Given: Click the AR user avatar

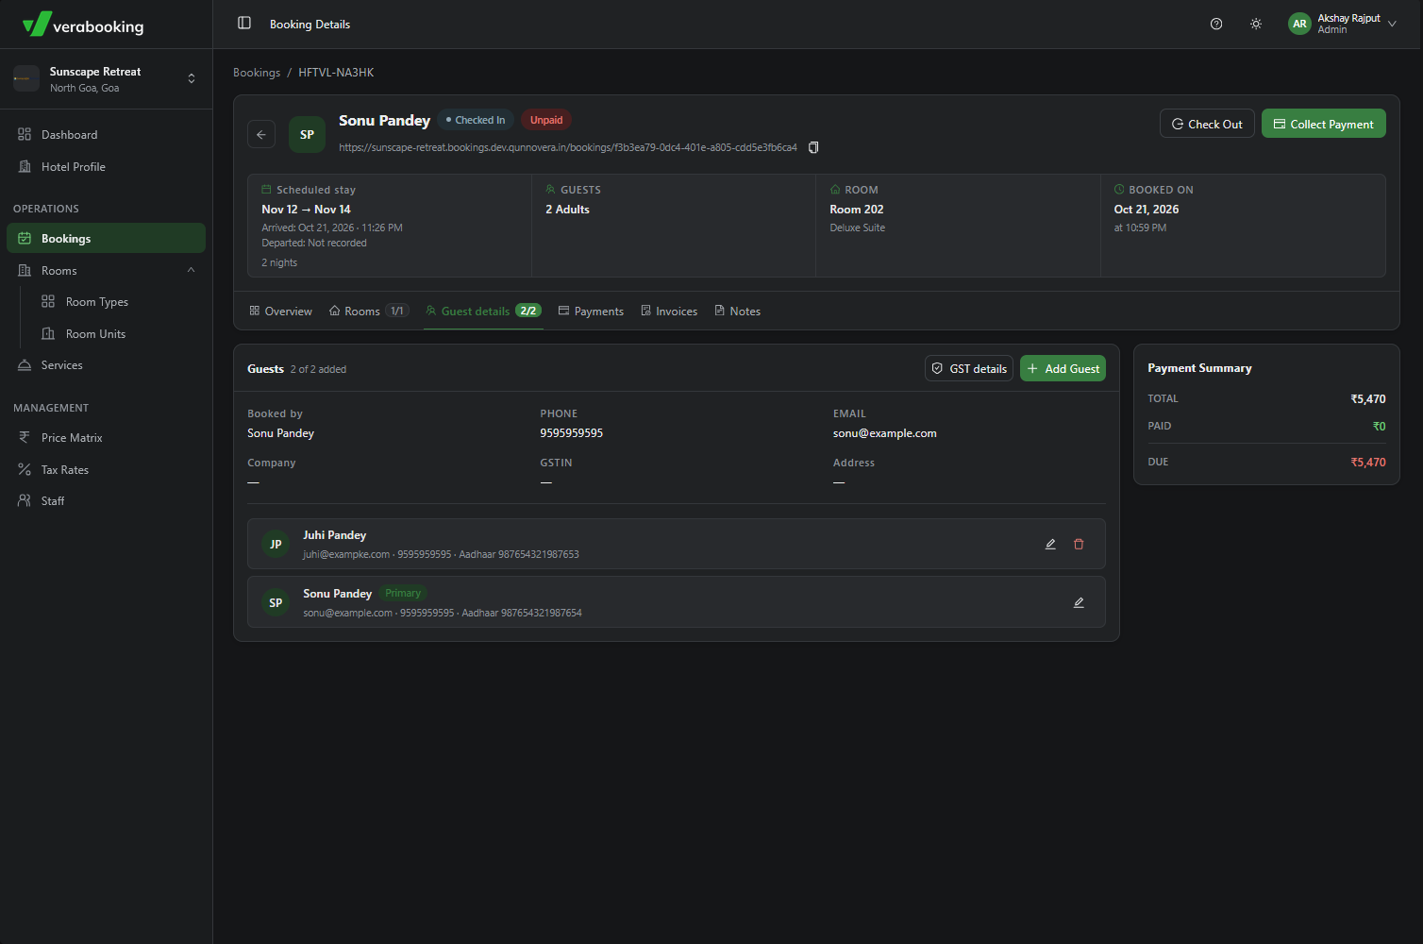Looking at the screenshot, I should (1299, 25).
